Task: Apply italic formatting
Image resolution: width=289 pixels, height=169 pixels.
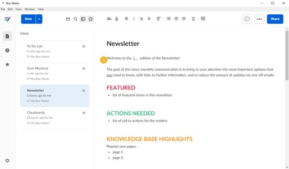Action: point(134,19)
